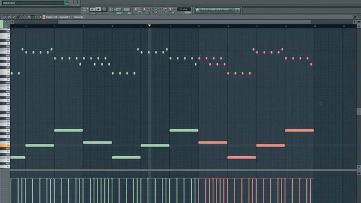Viewport: 361px width, 203px height.
Task: Click the online news hint bar
Action: [218, 10]
